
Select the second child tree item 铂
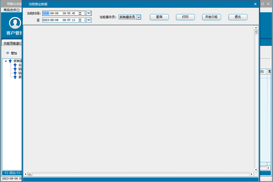pyautogui.click(x=20, y=69)
